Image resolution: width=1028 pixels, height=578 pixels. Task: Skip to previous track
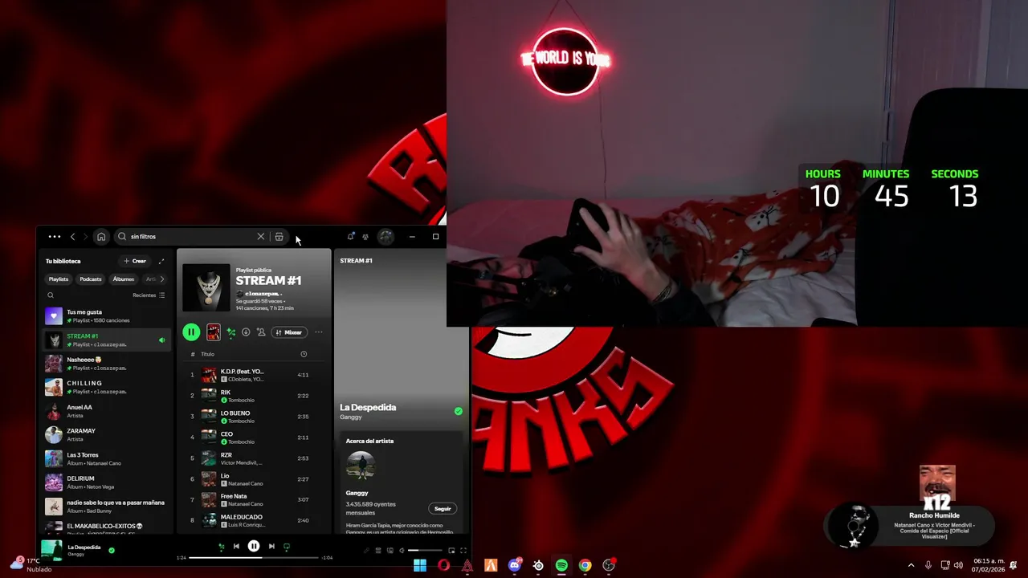pos(236,546)
